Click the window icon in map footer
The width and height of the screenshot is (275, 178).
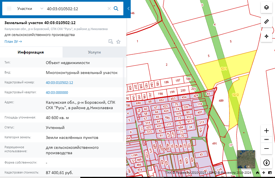(x=270, y=173)
